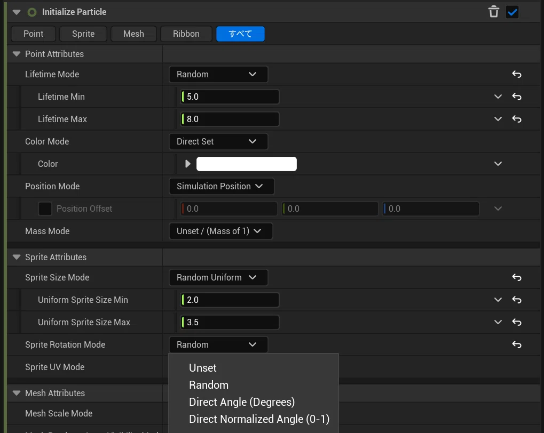Switch to the Mesh filter tab
This screenshot has width=544, height=433.
133,34
